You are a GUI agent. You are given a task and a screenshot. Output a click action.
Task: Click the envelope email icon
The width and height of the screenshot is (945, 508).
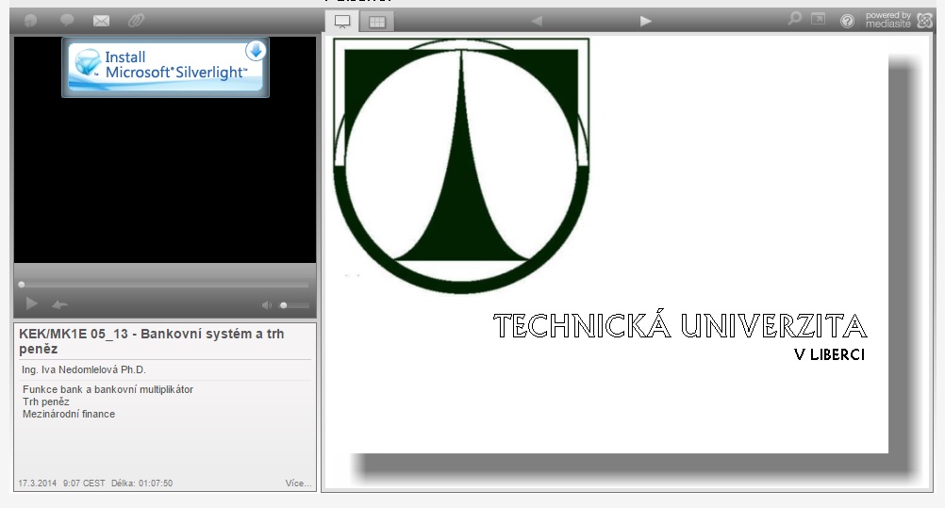pyautogui.click(x=101, y=20)
